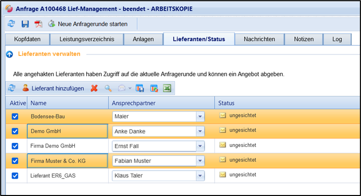Collapse the Lieferanten verwalten section

10,54
